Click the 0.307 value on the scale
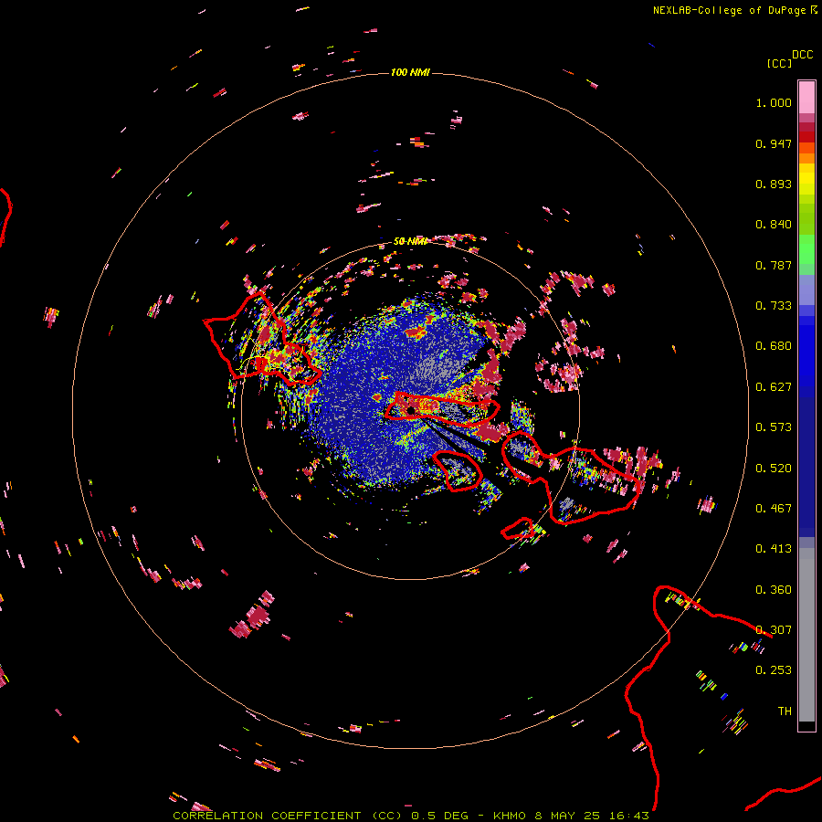The width and height of the screenshot is (822, 822). tap(774, 630)
